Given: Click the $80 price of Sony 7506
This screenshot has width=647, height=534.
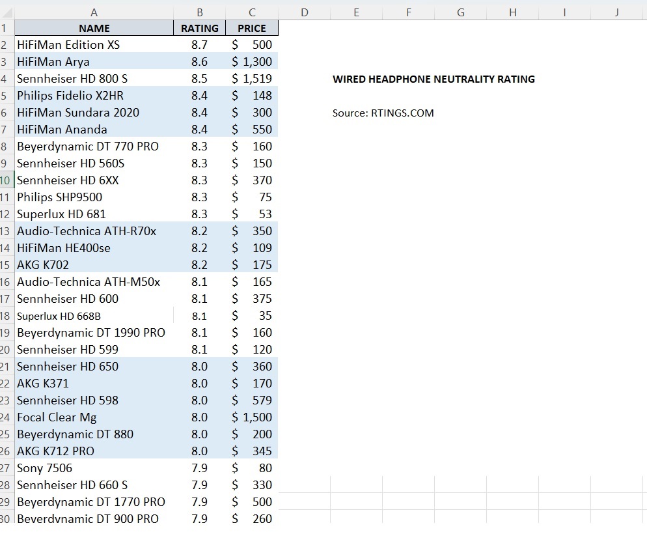Looking at the screenshot, I should 252,468.
